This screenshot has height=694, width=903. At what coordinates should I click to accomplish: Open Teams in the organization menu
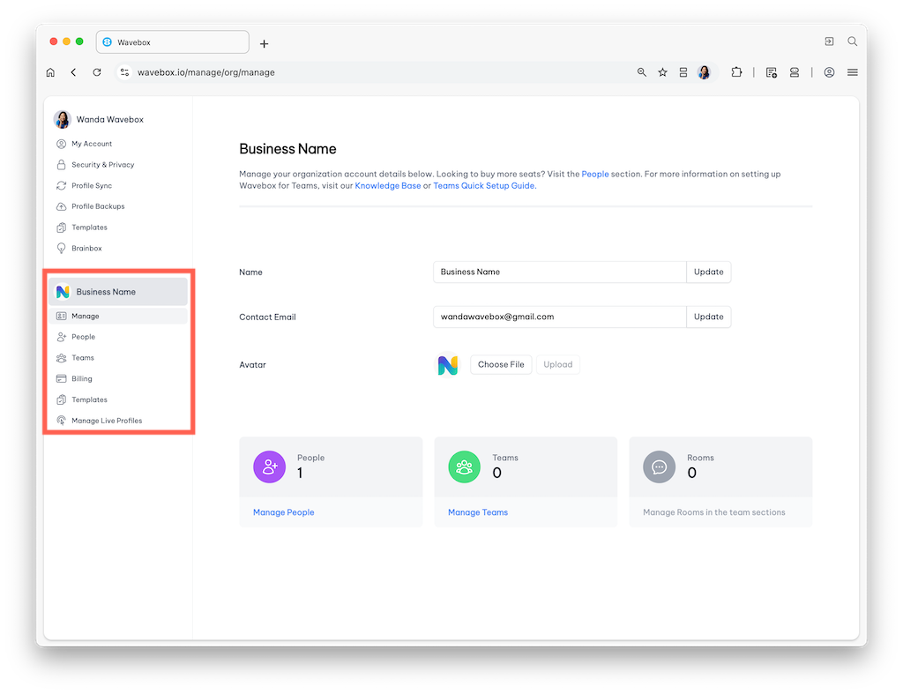click(82, 358)
